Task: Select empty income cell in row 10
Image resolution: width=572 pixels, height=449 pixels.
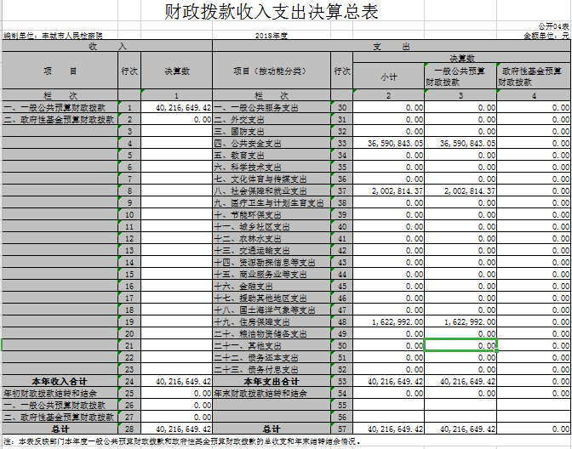Action: tap(176, 214)
